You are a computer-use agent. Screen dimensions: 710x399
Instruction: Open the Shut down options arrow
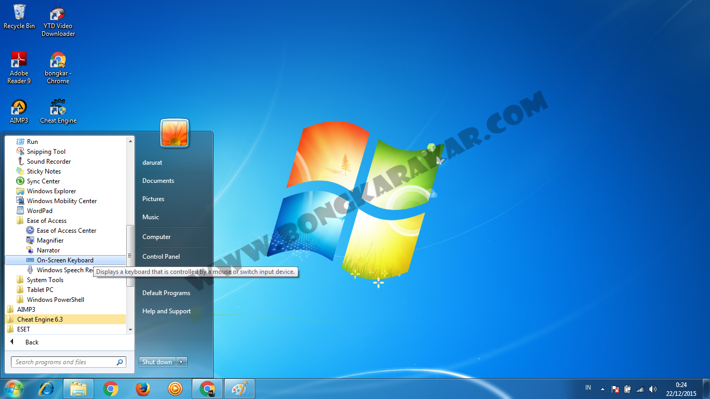tap(182, 362)
